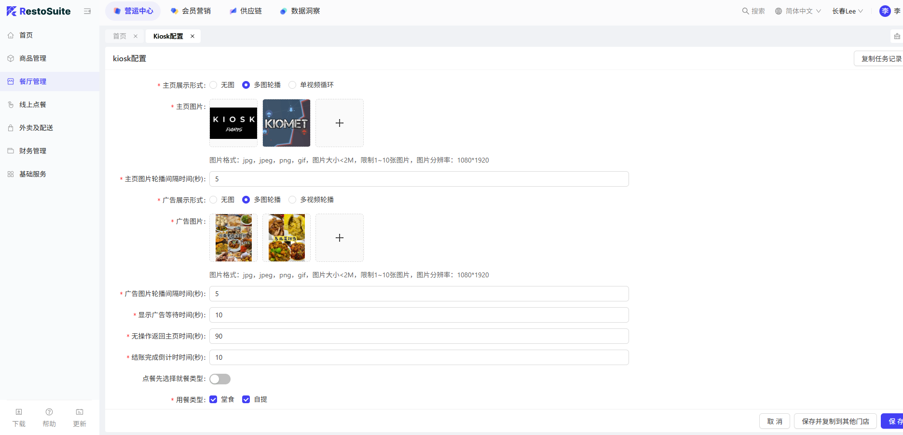Close the Kiosk配置 tab
903x435 pixels.
[192, 36]
